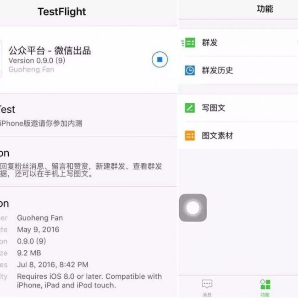The image size is (298, 298).
Task: Tap the May 9, 2016 release date
Action: click(38, 229)
